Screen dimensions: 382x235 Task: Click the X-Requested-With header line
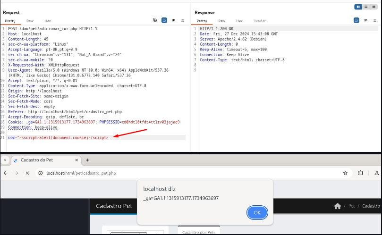(x=43, y=65)
